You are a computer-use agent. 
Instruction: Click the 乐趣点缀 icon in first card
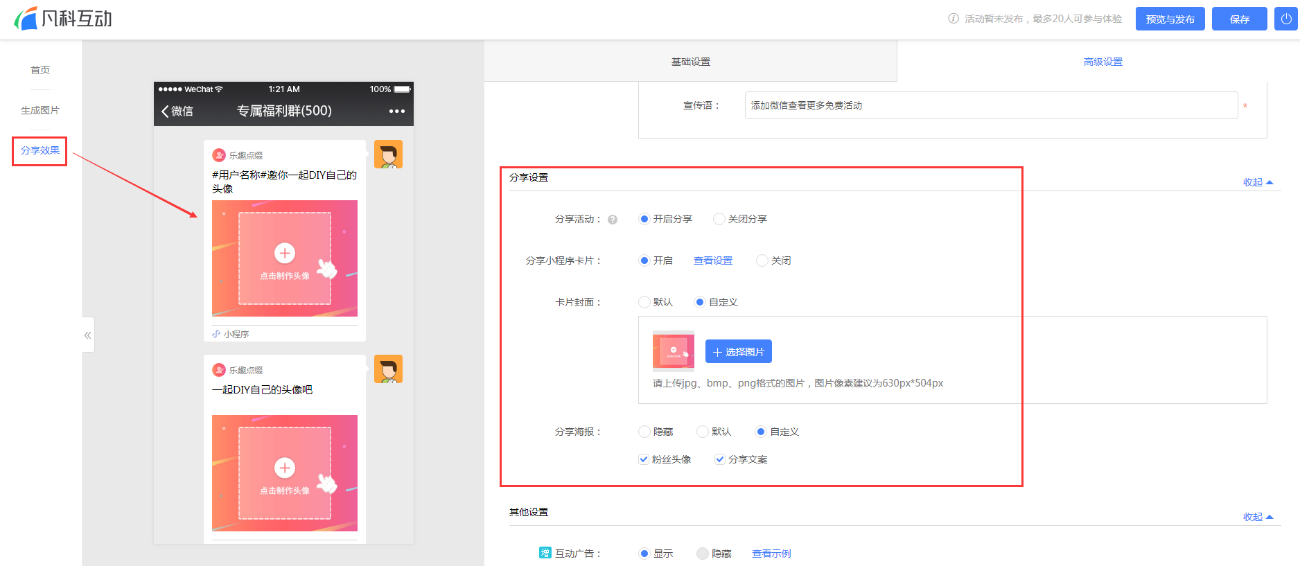click(219, 155)
